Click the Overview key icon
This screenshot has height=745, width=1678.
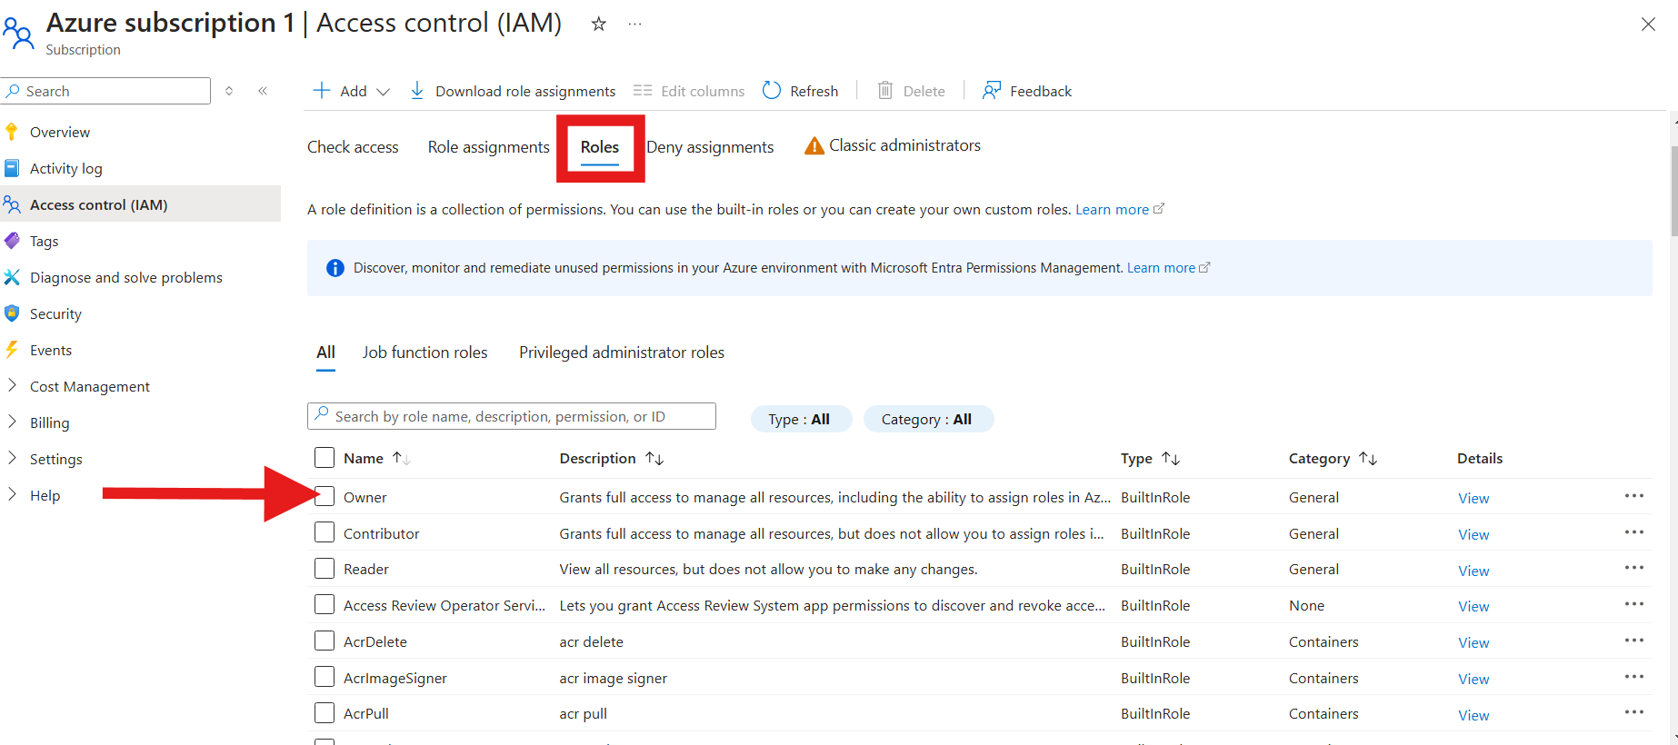click(x=12, y=132)
